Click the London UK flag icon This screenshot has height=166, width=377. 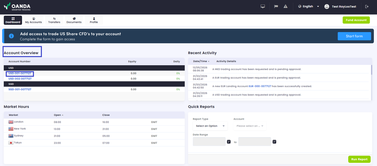point(11,122)
